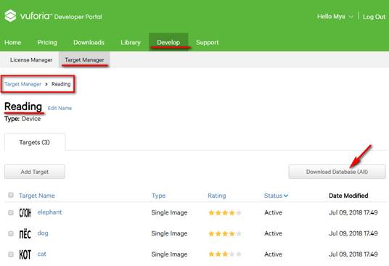389x266 pixels.
Task: Click the dog row date modified value
Action: point(353,233)
